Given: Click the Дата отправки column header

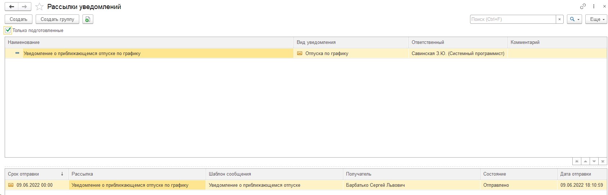Looking at the screenshot, I should tap(582, 174).
